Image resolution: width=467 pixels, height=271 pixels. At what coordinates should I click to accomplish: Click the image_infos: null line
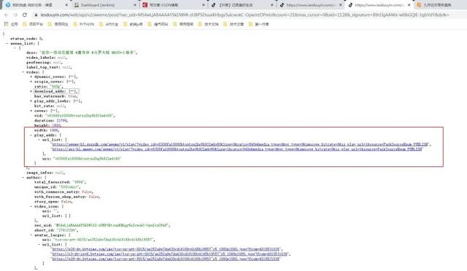(x=45, y=173)
